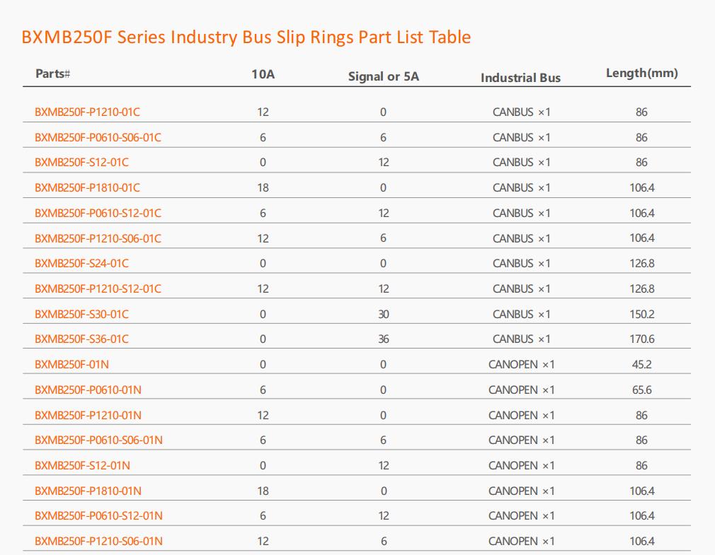Open BXMB250F-P1210-S06-01N at the bottom
The width and height of the screenshot is (715, 555).
(x=98, y=542)
